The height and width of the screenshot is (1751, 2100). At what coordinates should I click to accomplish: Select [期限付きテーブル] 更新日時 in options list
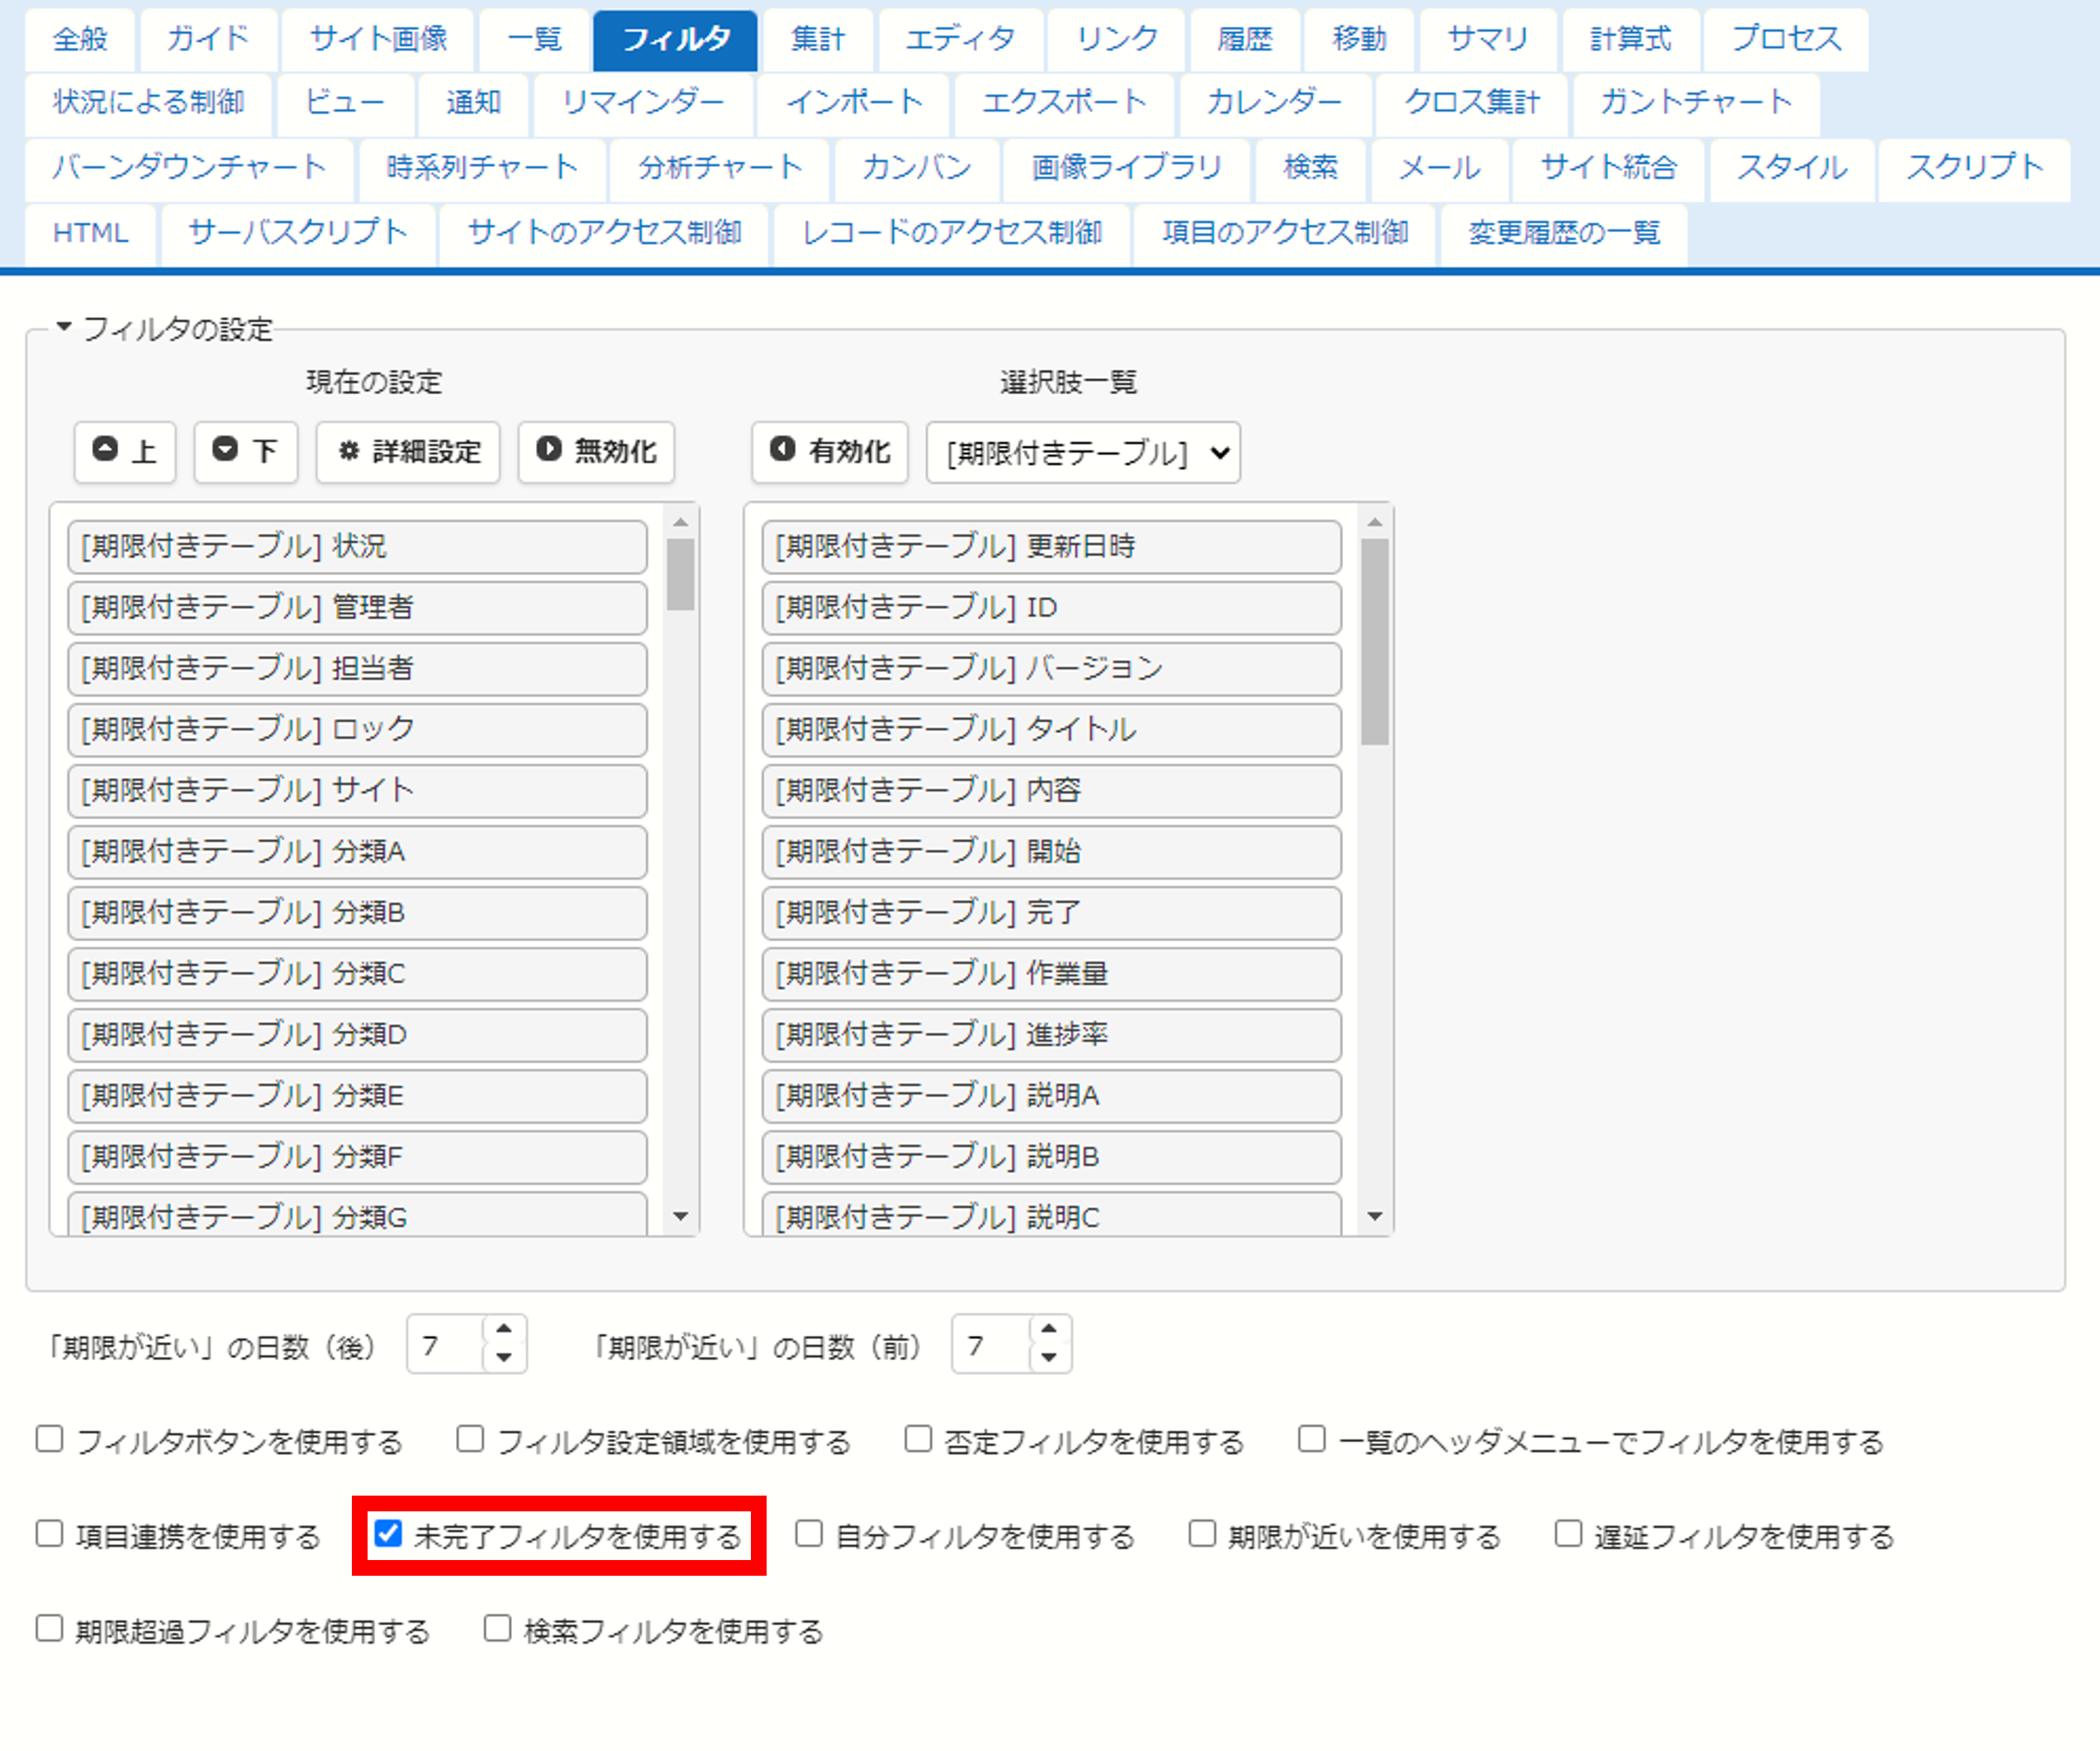point(1051,546)
